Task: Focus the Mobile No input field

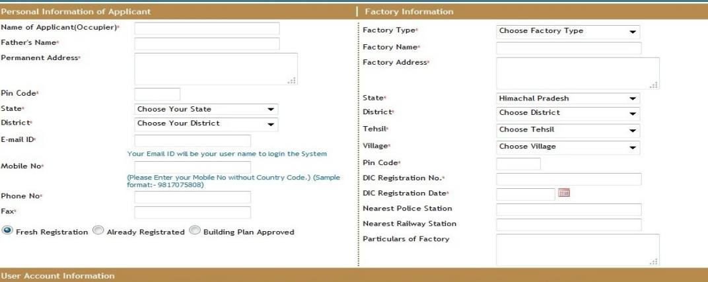Action: tap(192, 167)
